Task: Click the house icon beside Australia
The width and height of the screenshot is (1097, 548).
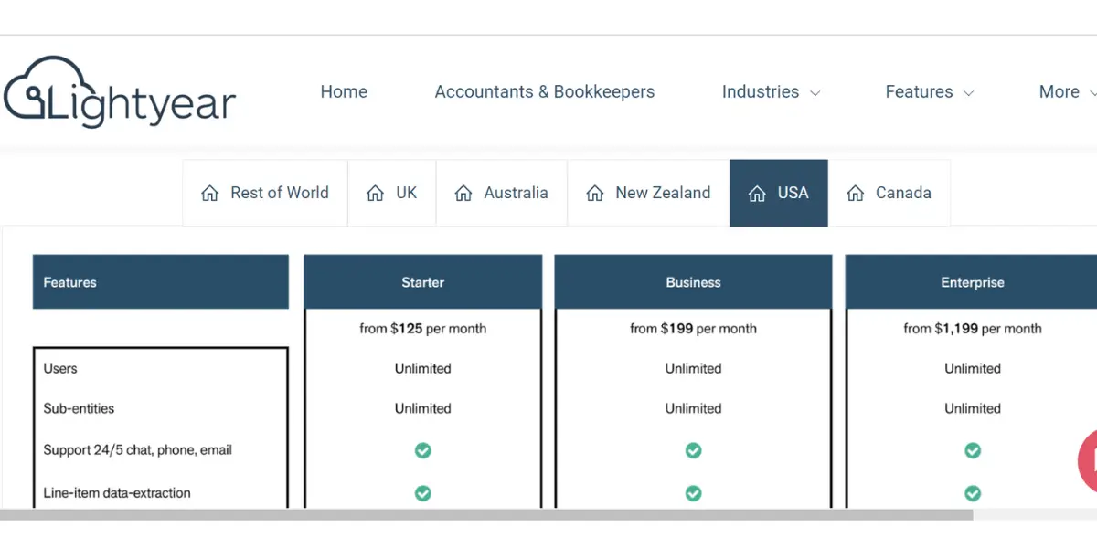Action: pyautogui.click(x=463, y=194)
